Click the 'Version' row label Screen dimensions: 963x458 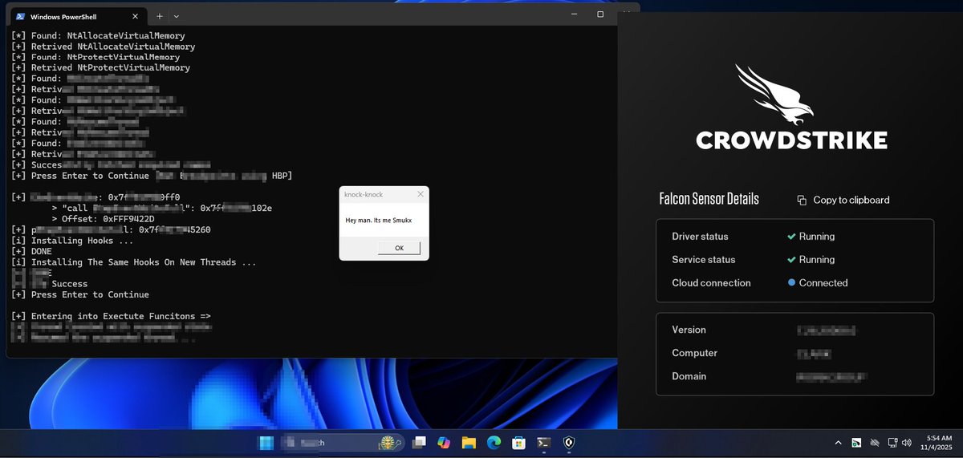click(689, 330)
